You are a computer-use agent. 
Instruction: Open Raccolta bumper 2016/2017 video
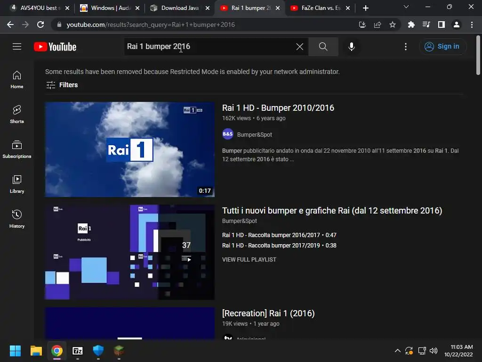(279, 235)
